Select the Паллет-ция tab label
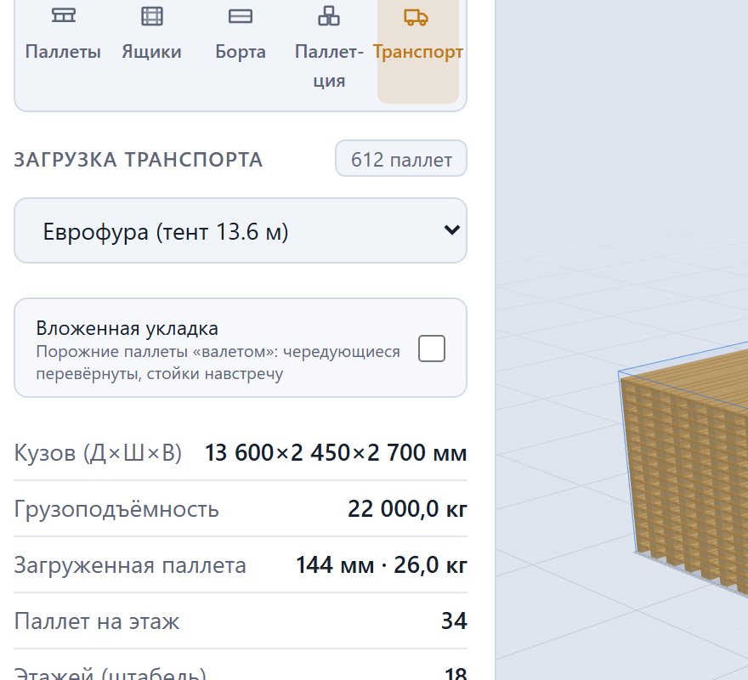Image resolution: width=748 pixels, height=680 pixels. (x=329, y=65)
